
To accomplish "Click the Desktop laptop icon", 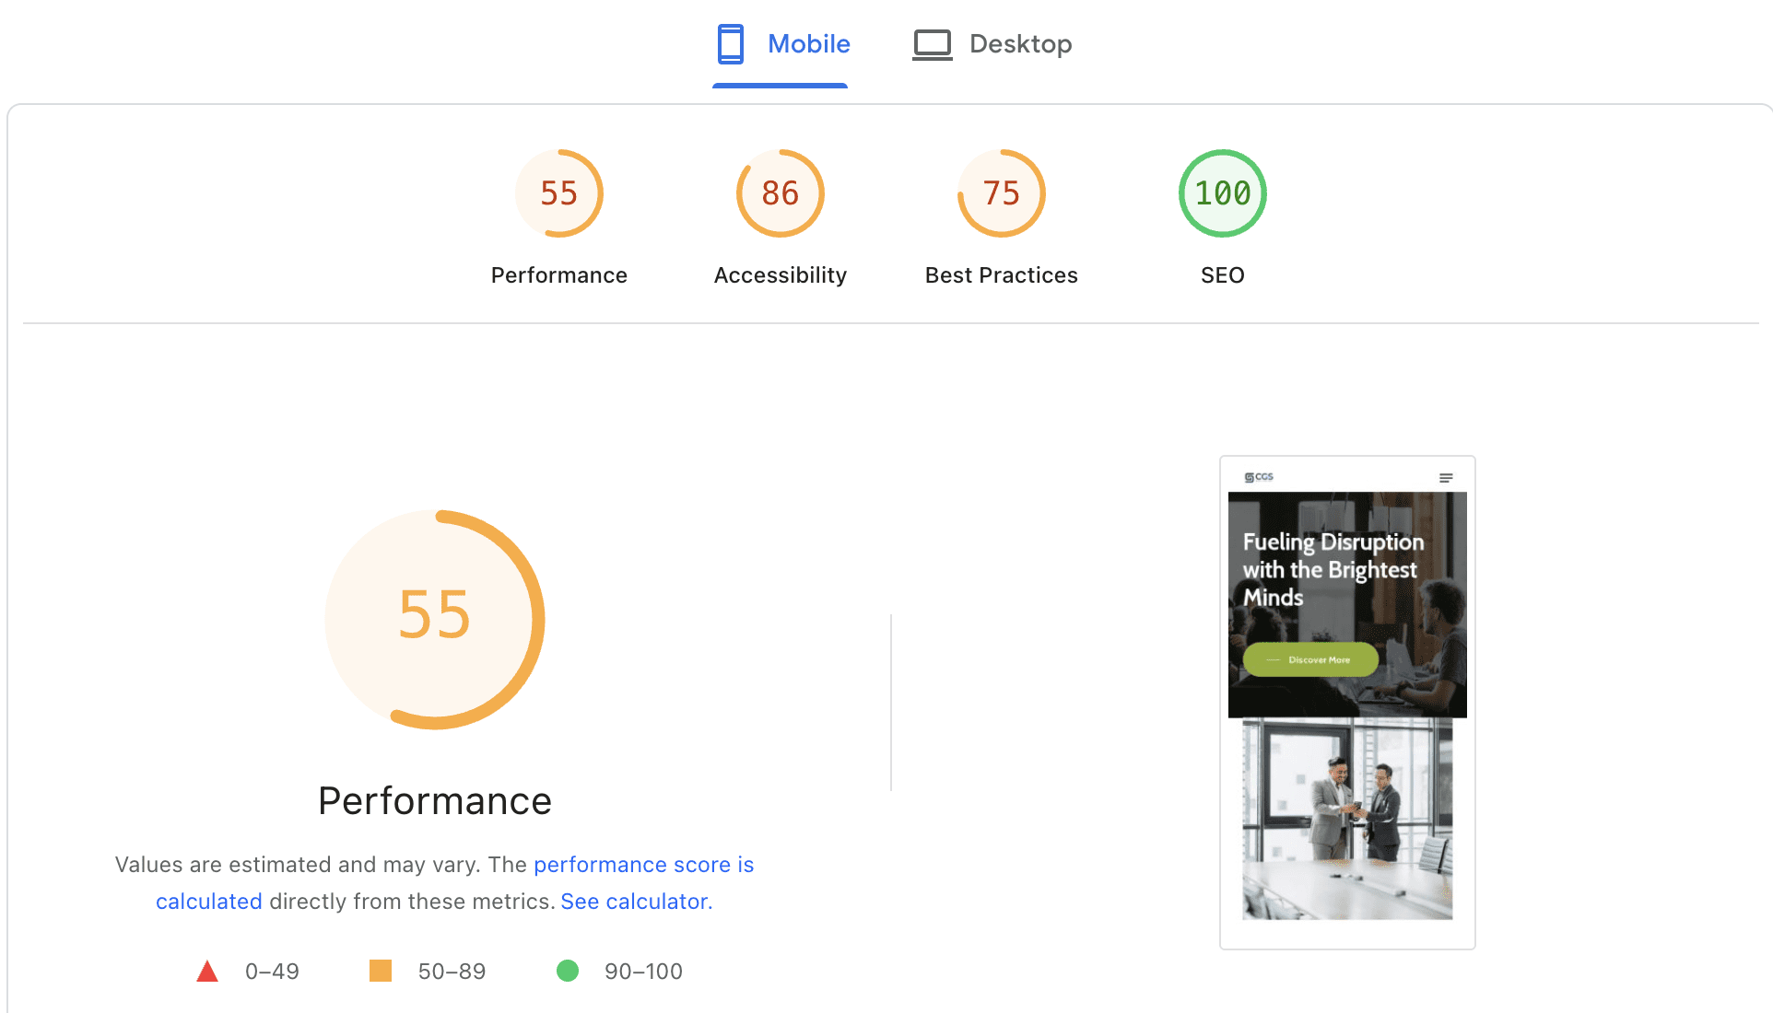I will click(x=932, y=44).
